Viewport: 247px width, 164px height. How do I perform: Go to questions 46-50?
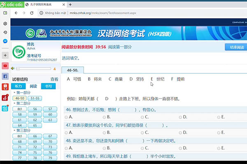coord(20,98)
